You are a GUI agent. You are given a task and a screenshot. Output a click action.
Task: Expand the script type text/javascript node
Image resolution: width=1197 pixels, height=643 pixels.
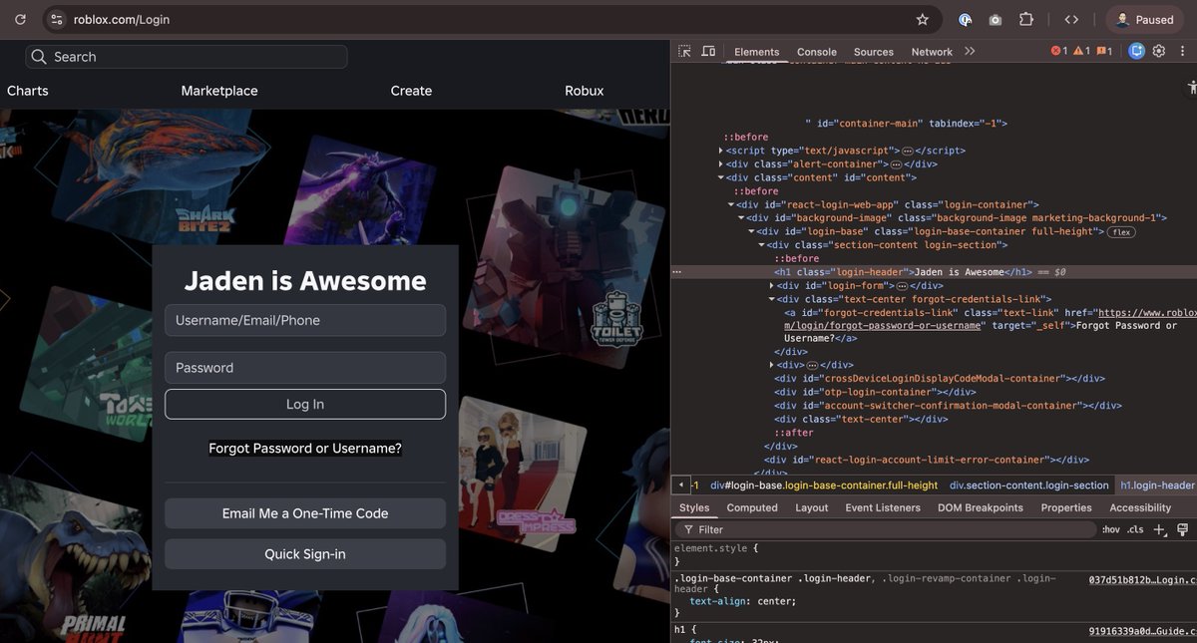coord(721,151)
